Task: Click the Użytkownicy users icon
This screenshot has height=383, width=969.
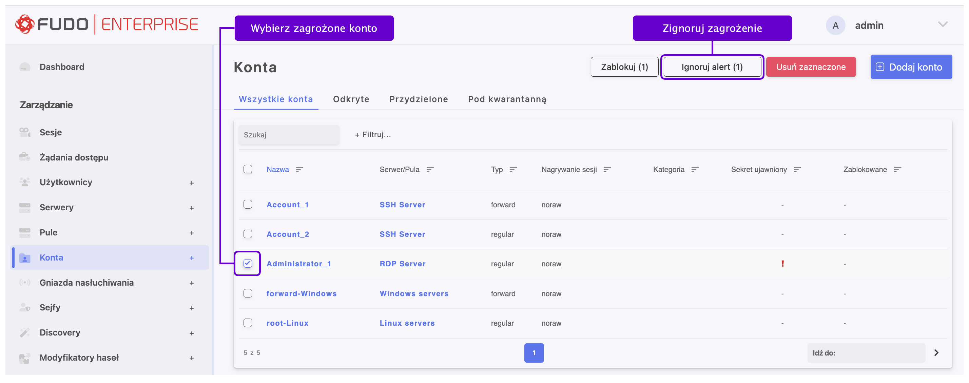Action: coord(25,183)
